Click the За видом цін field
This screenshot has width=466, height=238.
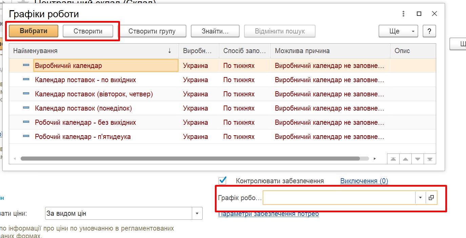point(119,213)
